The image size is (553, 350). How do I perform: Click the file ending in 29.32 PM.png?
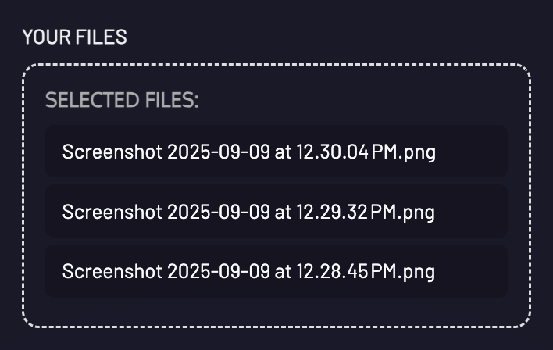(248, 212)
